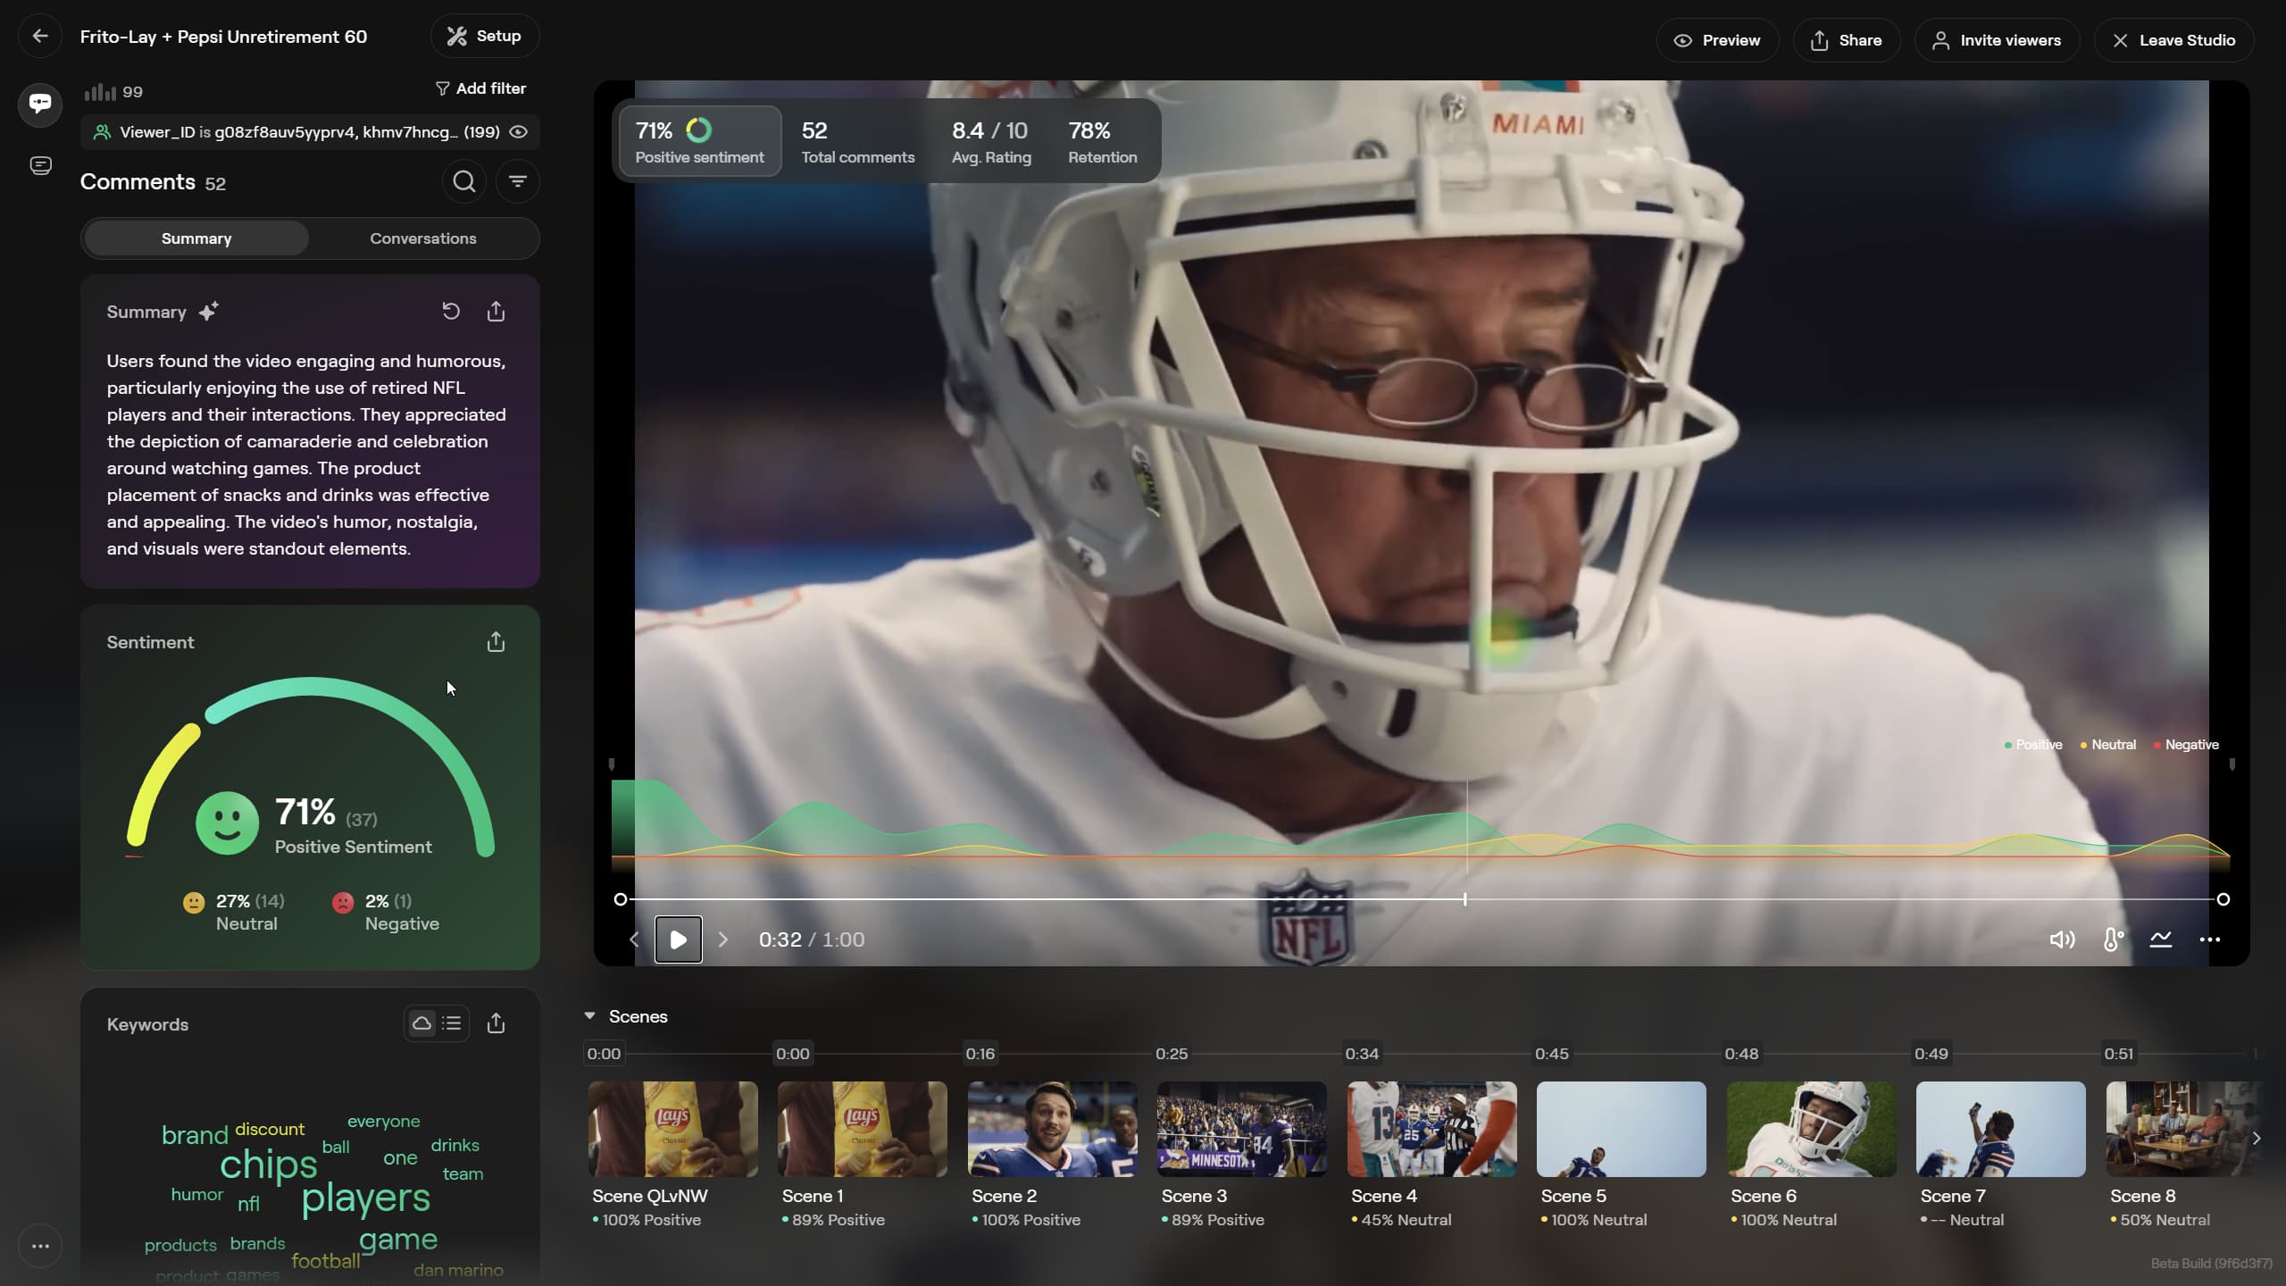The height and width of the screenshot is (1286, 2286).
Task: Click the 'chips' keyword
Action: coord(269,1165)
